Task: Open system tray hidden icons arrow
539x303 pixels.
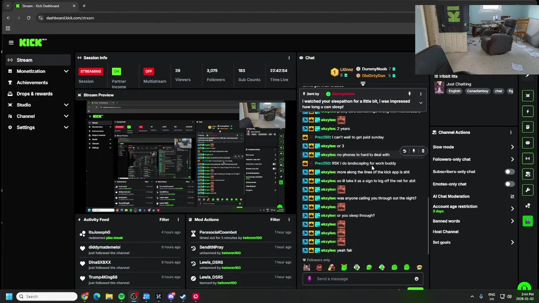Action: (472, 297)
